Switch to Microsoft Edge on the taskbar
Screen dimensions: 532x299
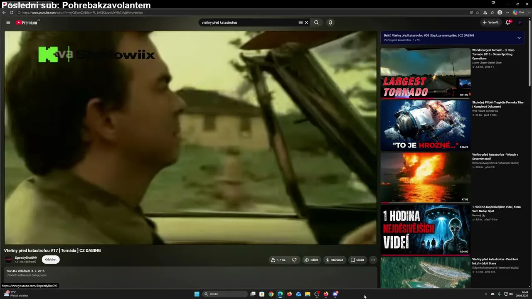click(x=280, y=294)
